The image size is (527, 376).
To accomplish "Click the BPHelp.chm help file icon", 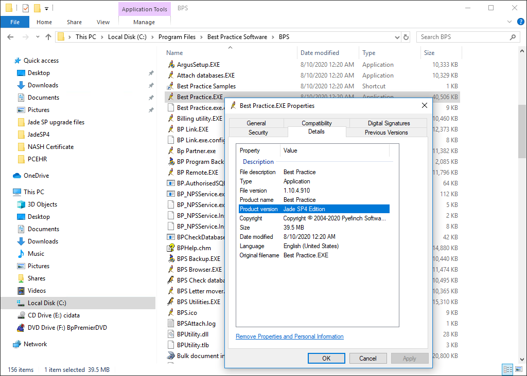I will pyautogui.click(x=171, y=248).
